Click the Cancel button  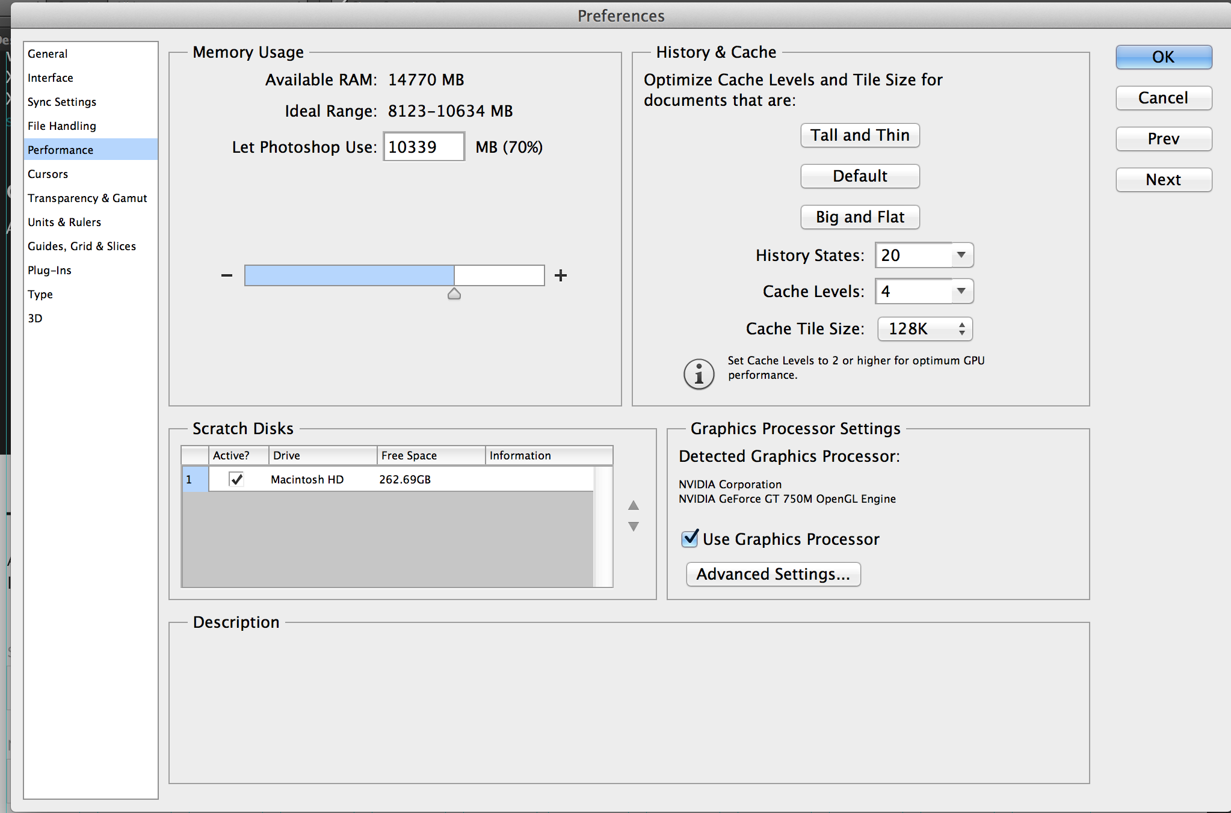point(1164,98)
